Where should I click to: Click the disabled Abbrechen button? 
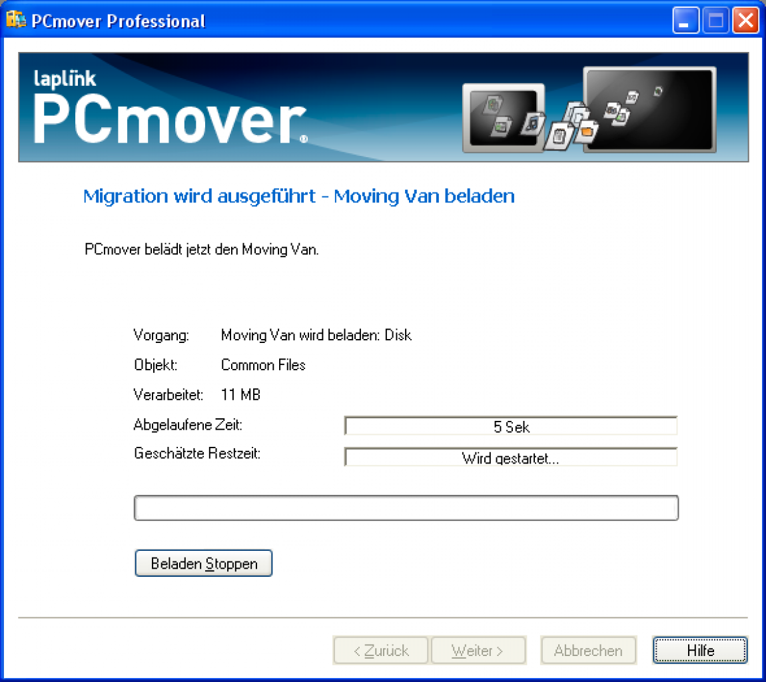pyautogui.click(x=588, y=650)
